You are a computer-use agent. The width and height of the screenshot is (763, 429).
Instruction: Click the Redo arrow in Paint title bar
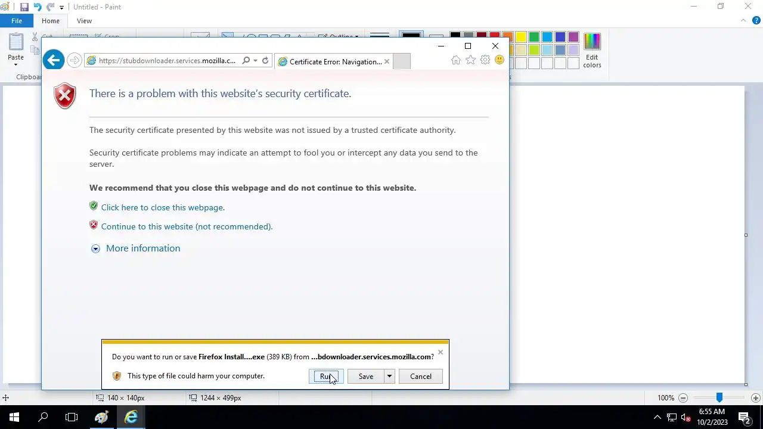pyautogui.click(x=51, y=7)
